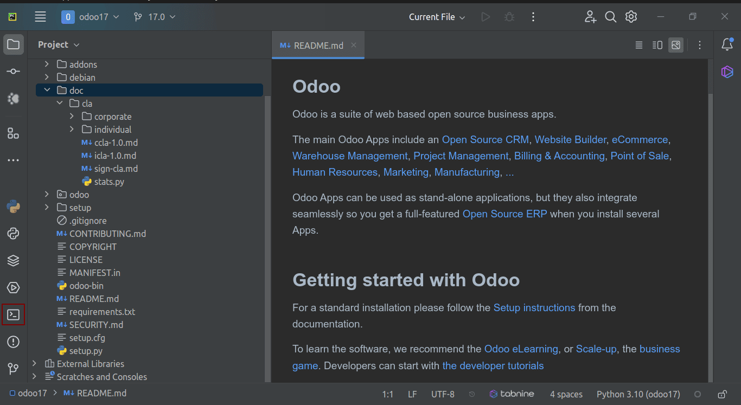
Task: Open the Open Source ERP link
Action: 505,214
